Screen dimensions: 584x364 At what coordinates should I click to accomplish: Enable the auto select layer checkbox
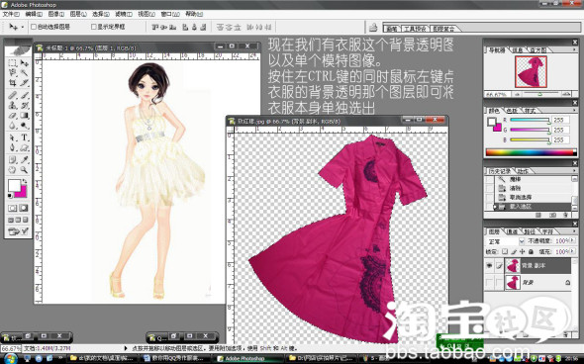[34, 27]
